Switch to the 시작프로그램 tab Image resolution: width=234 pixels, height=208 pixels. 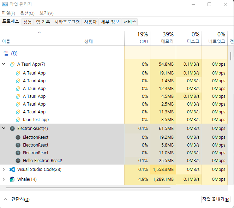click(67, 22)
